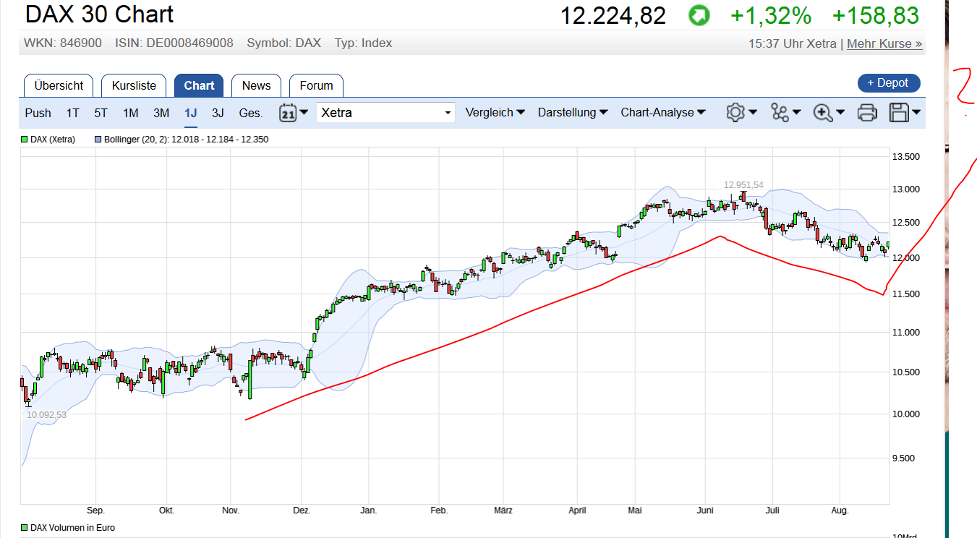
Task: Print the chart with printer icon
Action: point(867,113)
